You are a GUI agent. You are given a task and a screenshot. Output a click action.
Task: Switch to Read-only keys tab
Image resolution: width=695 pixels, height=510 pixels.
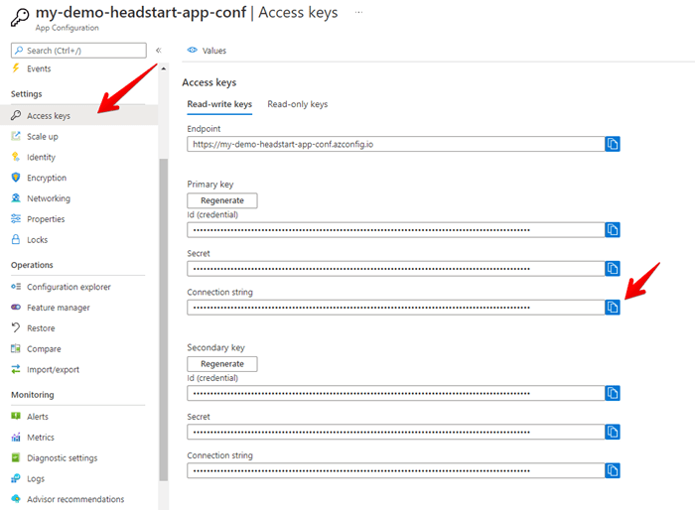298,104
